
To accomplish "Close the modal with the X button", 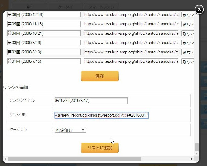I will [199, 10].
